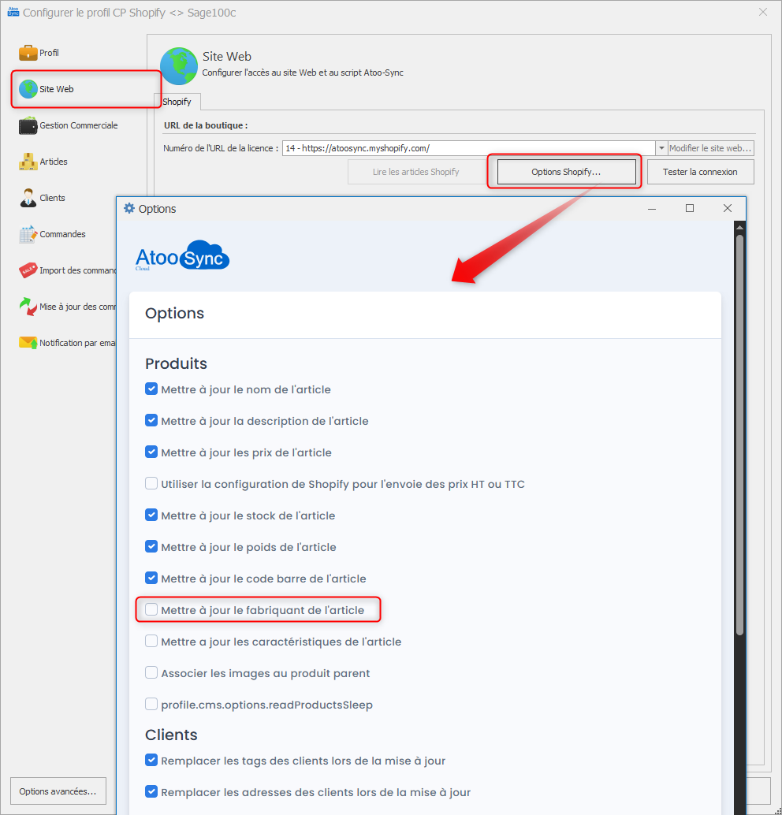Screen dimensions: 782x815
Task: Click the scrollbar up arrow in Options dialog
Action: [739, 228]
